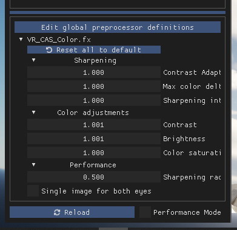
Task: Collapse the Performance section arrow
Action: pyautogui.click(x=33, y=165)
